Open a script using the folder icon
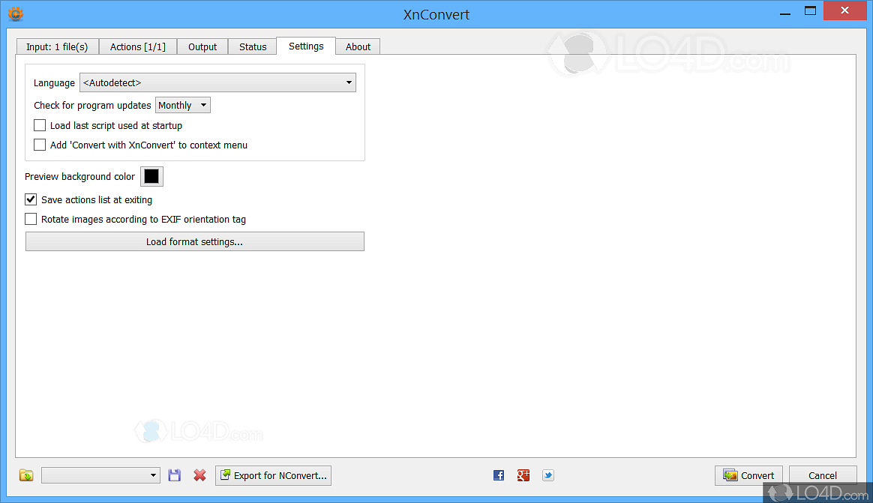Viewport: 873px width, 503px height. pyautogui.click(x=26, y=475)
